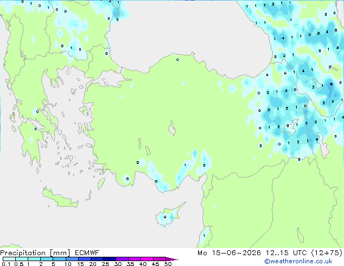
Task: Click the 20–25 mm dark blue swatch
Action: pos(97,259)
